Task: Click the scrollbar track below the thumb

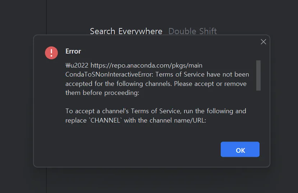Action: tap(258, 108)
